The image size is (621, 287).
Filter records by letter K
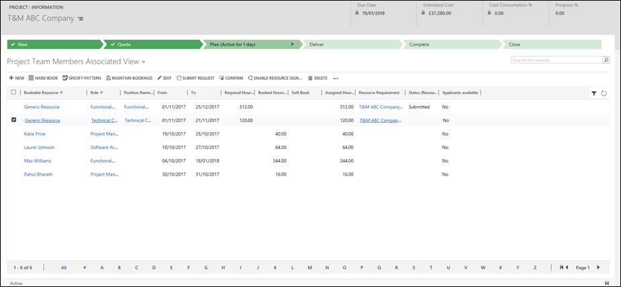(275, 268)
